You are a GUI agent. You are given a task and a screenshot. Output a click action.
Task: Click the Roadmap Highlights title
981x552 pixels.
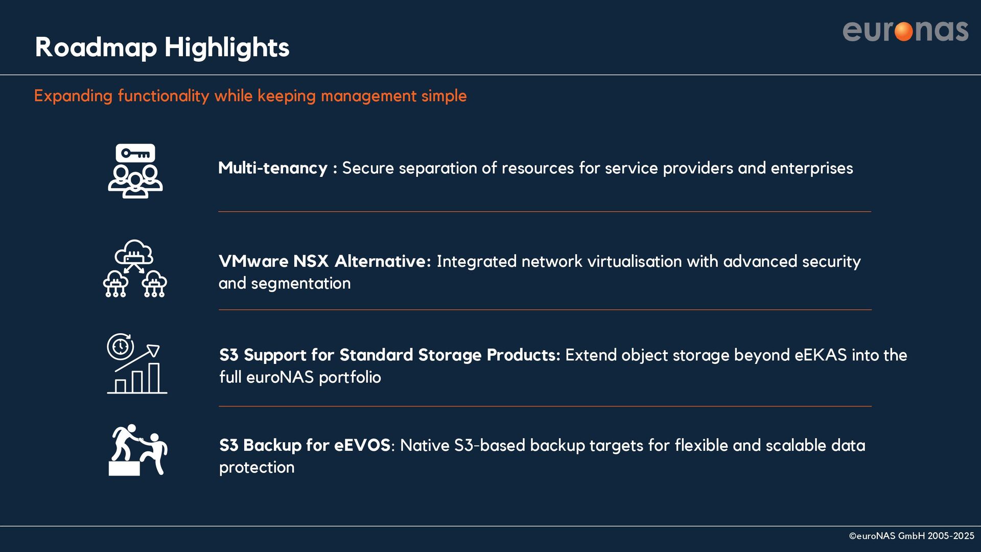click(162, 48)
